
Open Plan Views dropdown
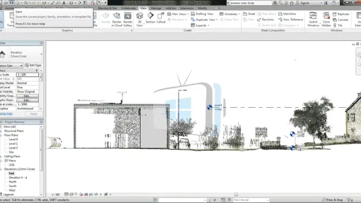point(178,14)
